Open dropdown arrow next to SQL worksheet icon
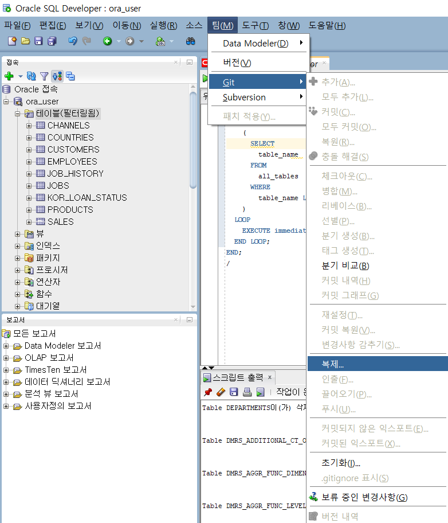Viewport: 448px width, 523px height. tap(172, 41)
